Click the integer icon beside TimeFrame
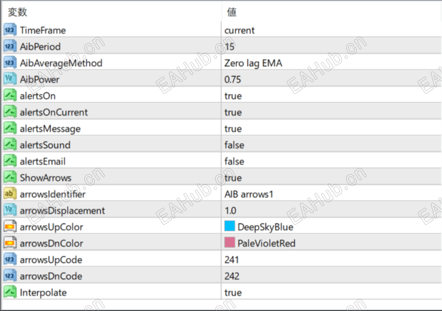442x311 pixels. click(10, 30)
